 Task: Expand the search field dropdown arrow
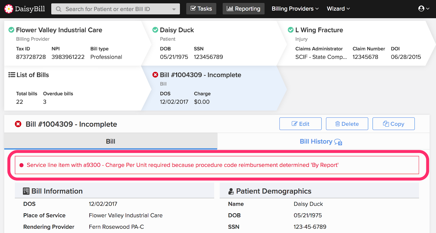coord(174,9)
